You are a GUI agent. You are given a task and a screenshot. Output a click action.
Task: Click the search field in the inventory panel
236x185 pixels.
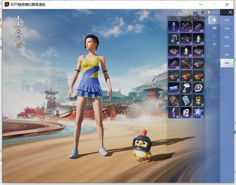(x=178, y=18)
